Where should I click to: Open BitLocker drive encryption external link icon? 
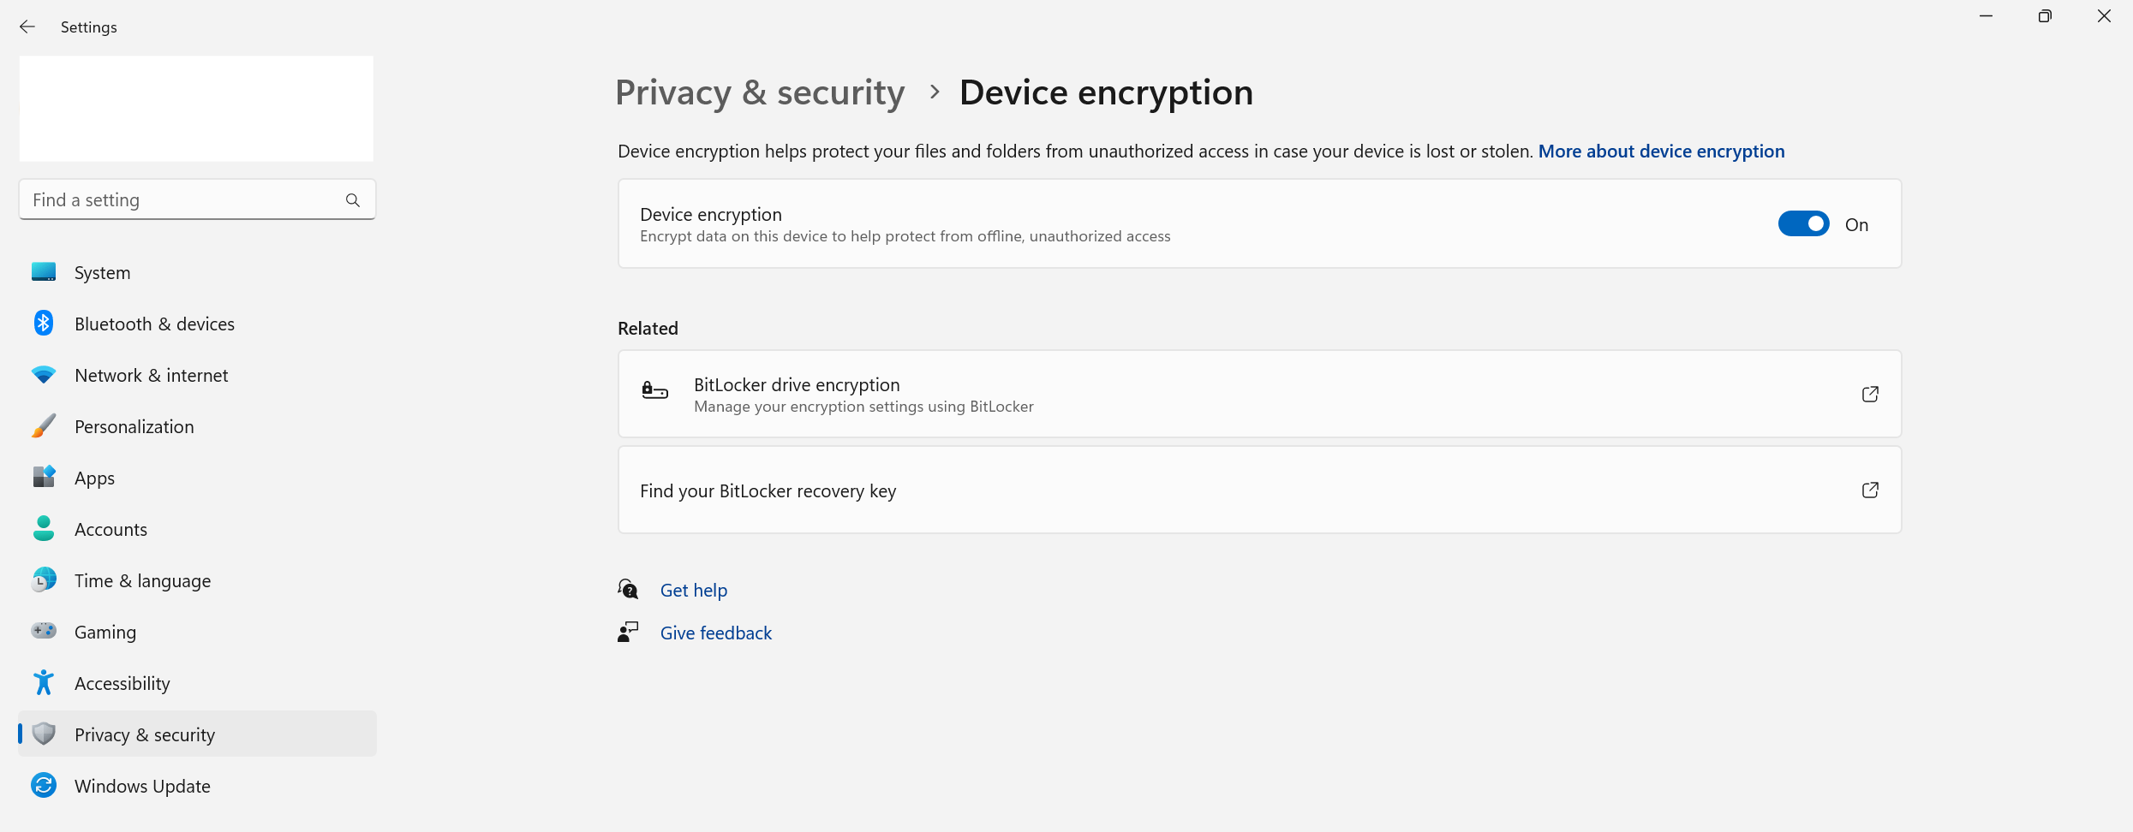(1870, 394)
